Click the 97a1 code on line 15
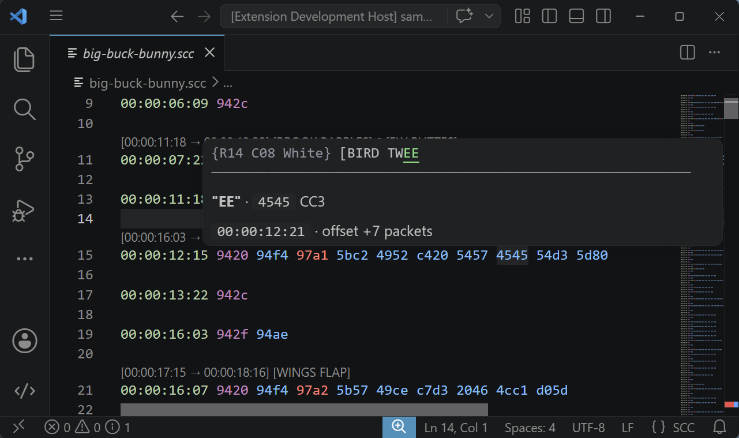Viewport: 739px width, 438px height. (x=312, y=255)
